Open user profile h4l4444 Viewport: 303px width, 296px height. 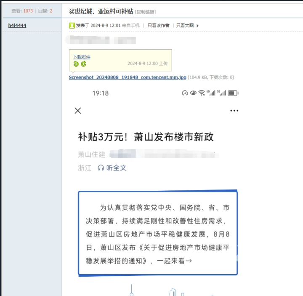click(17, 25)
